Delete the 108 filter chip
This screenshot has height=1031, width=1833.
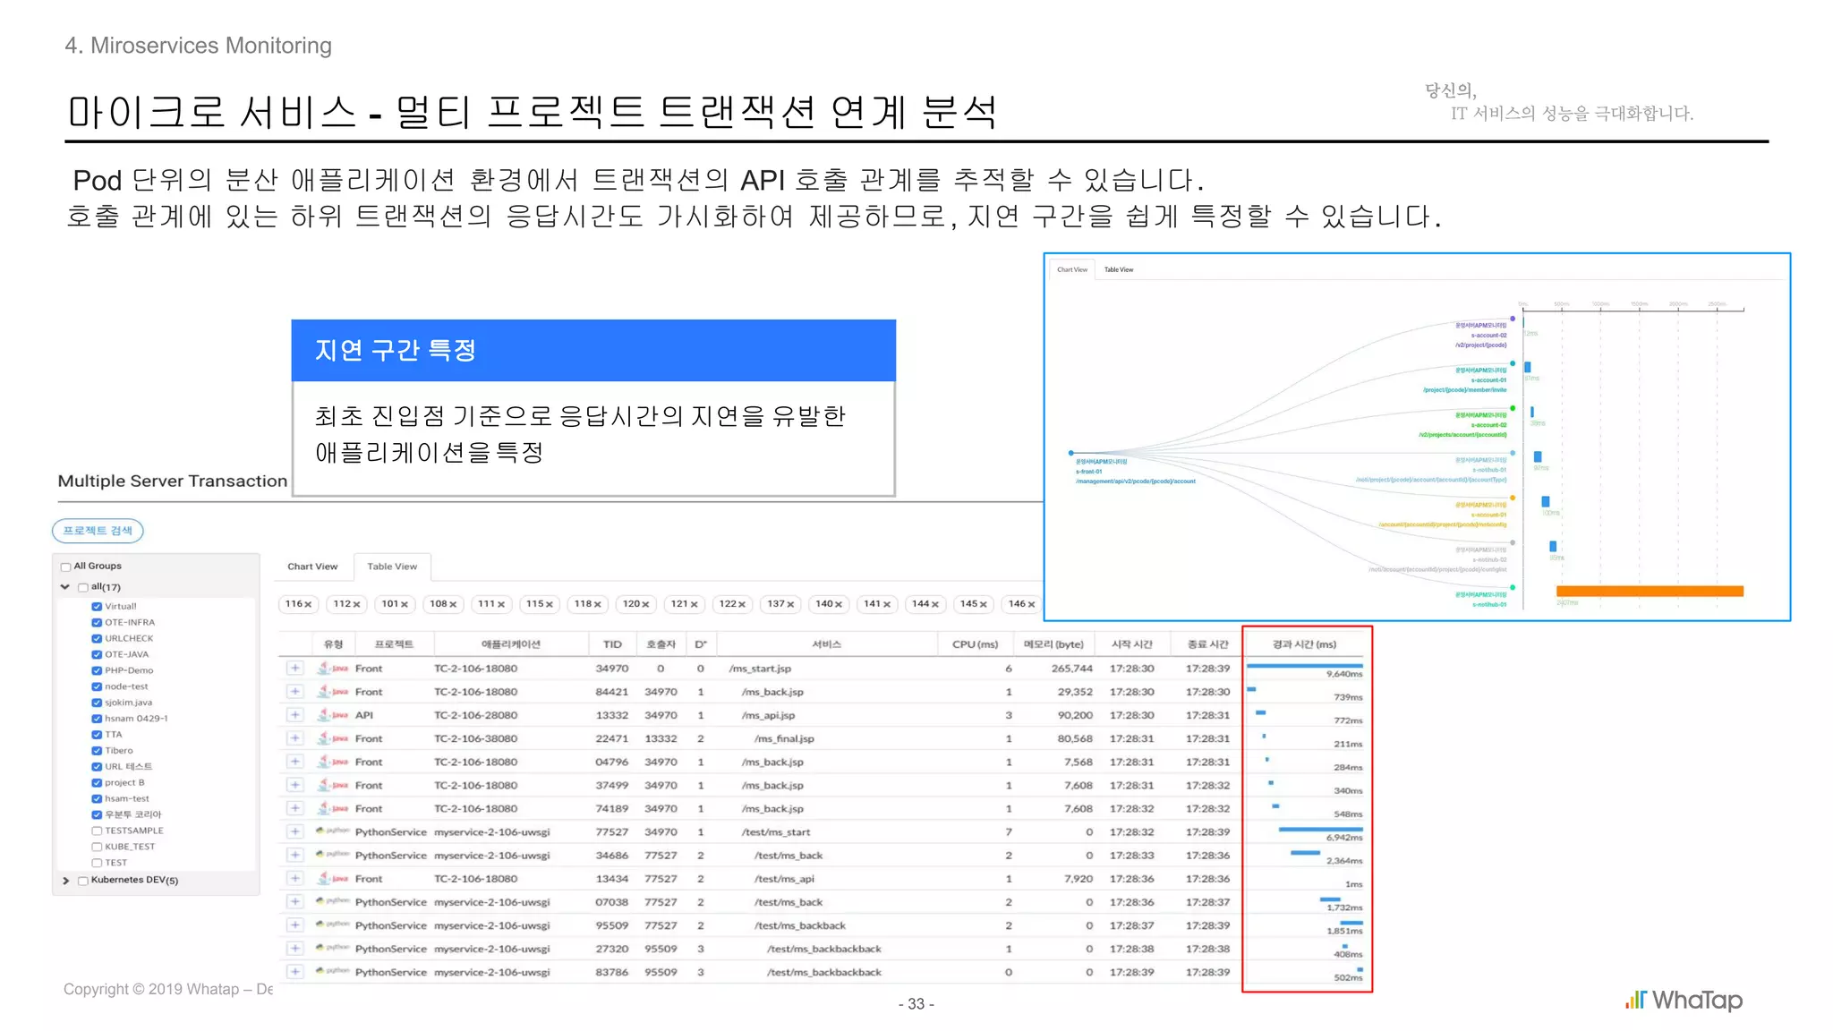pos(453,604)
